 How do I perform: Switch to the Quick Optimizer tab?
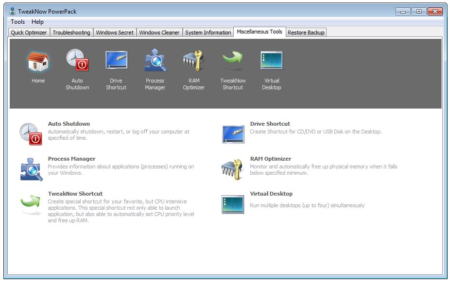[29, 33]
